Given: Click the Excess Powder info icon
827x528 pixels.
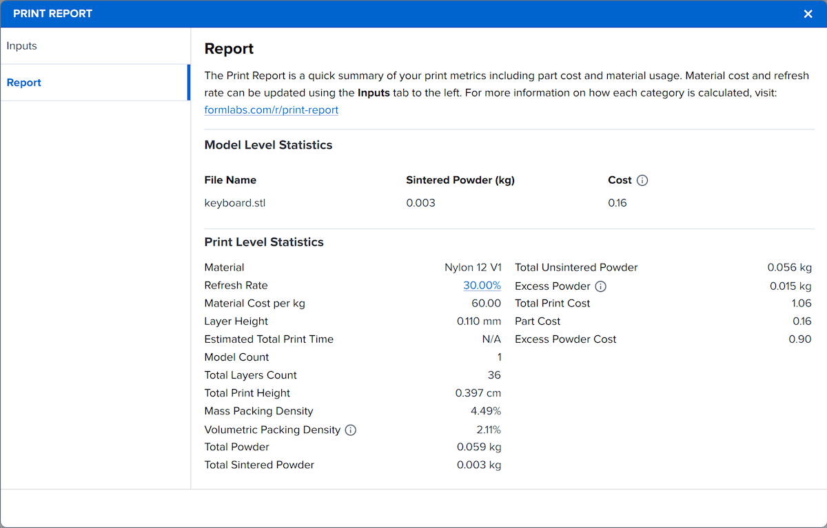Looking at the screenshot, I should click(x=600, y=286).
